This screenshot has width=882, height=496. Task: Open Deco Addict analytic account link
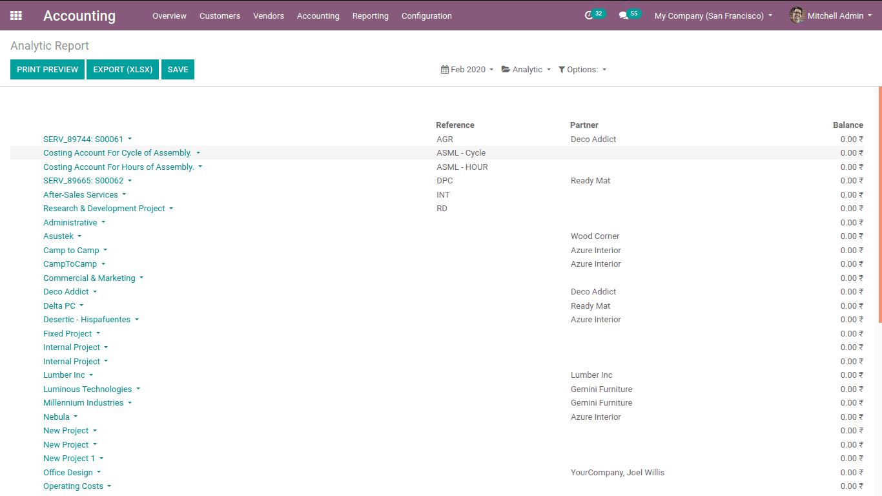[x=66, y=292]
